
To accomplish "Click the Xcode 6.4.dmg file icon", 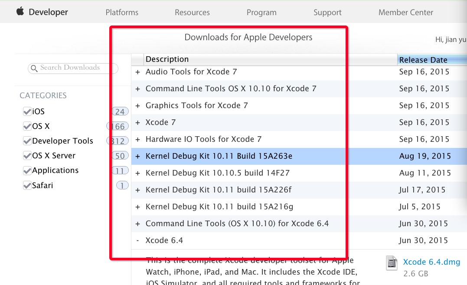I will 392,263.
